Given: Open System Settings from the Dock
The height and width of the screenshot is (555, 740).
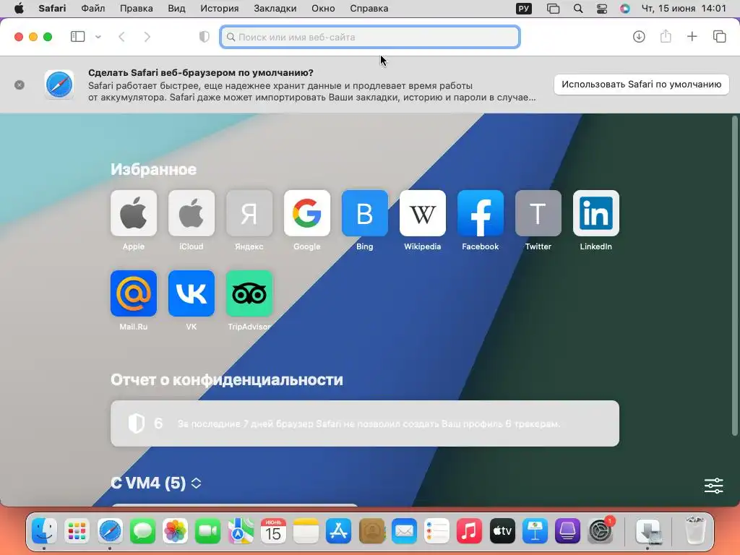Looking at the screenshot, I should 601,531.
